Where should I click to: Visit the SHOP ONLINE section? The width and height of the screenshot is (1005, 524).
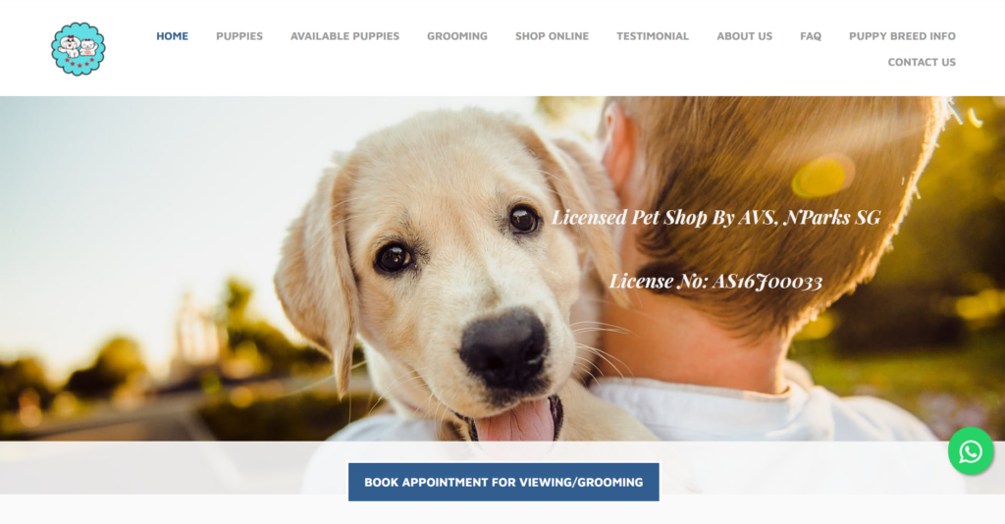click(552, 36)
